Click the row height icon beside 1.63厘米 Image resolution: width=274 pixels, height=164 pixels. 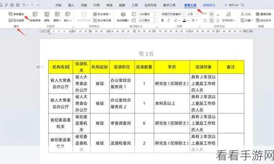pyautogui.click(x=133, y=14)
